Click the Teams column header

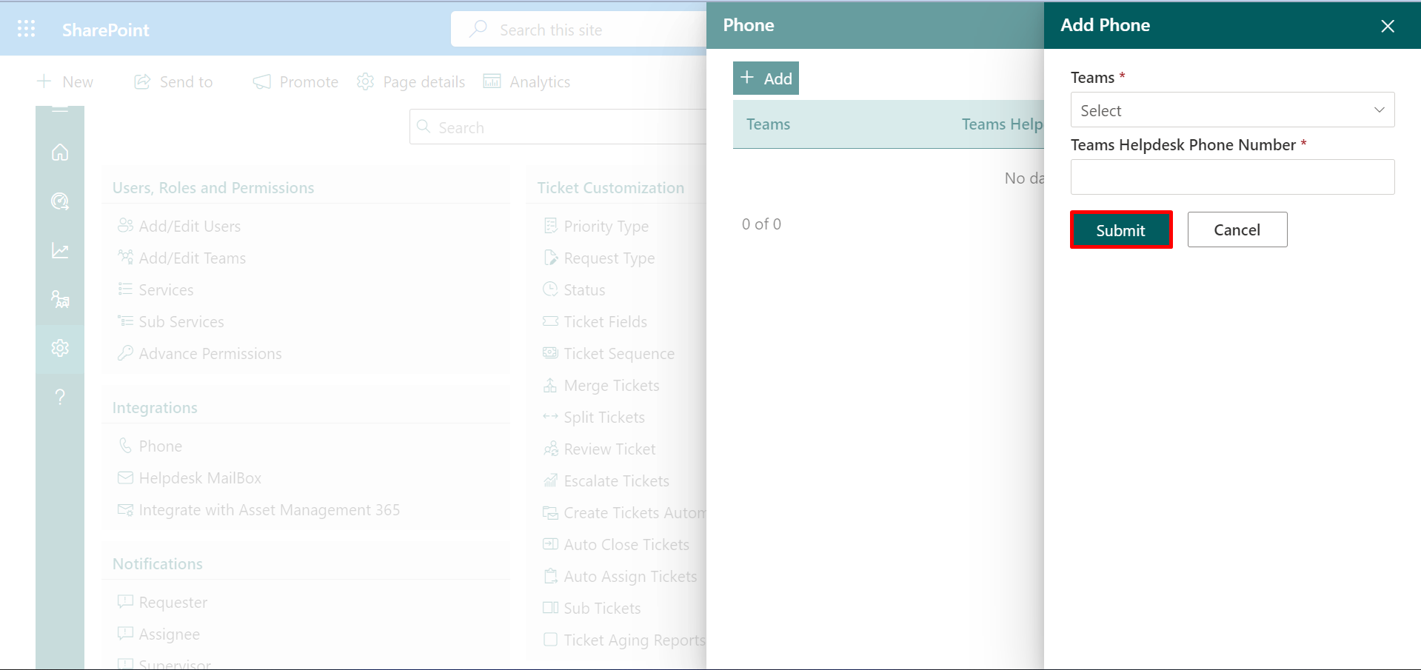pos(768,124)
